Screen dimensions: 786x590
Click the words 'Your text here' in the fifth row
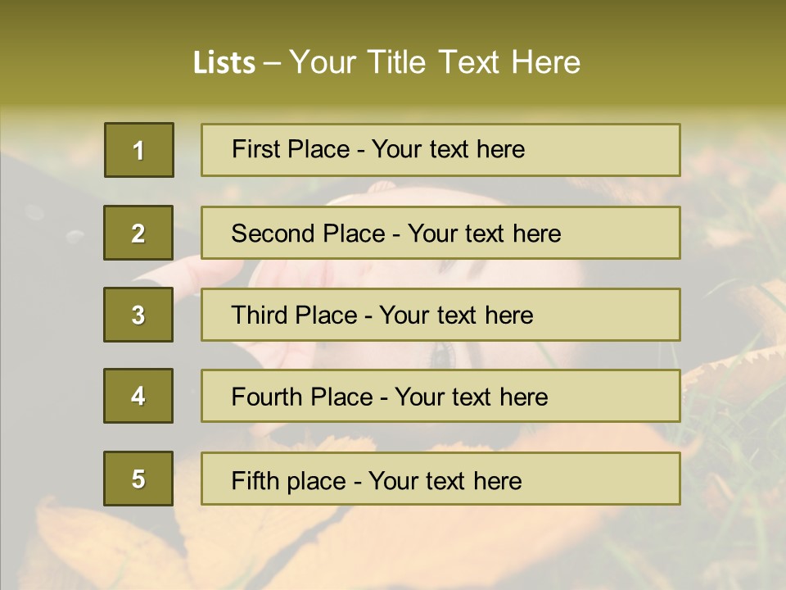[445, 480]
